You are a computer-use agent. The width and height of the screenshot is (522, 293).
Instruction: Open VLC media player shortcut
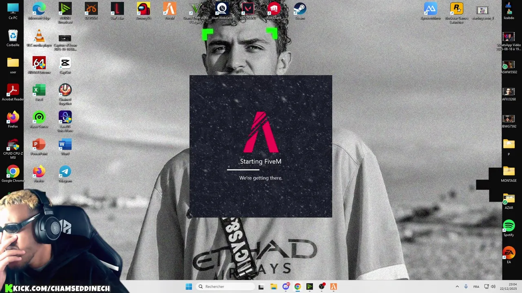(x=39, y=38)
